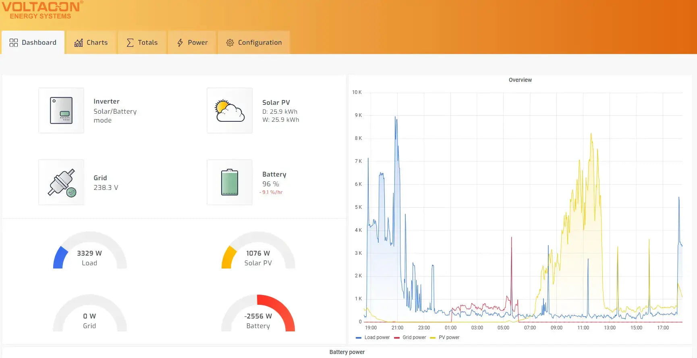Click the Solar PV sun-cloud icon

[230, 110]
